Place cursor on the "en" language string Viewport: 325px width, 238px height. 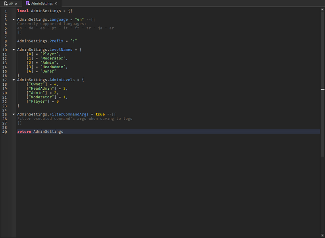79,19
